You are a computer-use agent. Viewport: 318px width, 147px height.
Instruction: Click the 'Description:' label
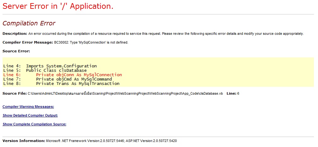pyautogui.click(x=15, y=34)
